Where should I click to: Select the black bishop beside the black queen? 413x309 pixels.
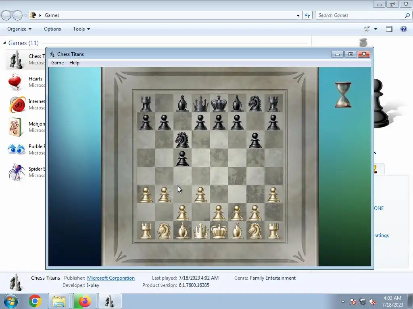pos(183,103)
